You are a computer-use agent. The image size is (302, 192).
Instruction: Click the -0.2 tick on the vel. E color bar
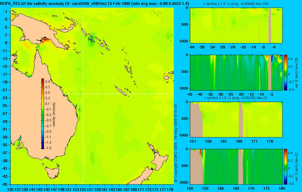[291, 82]
